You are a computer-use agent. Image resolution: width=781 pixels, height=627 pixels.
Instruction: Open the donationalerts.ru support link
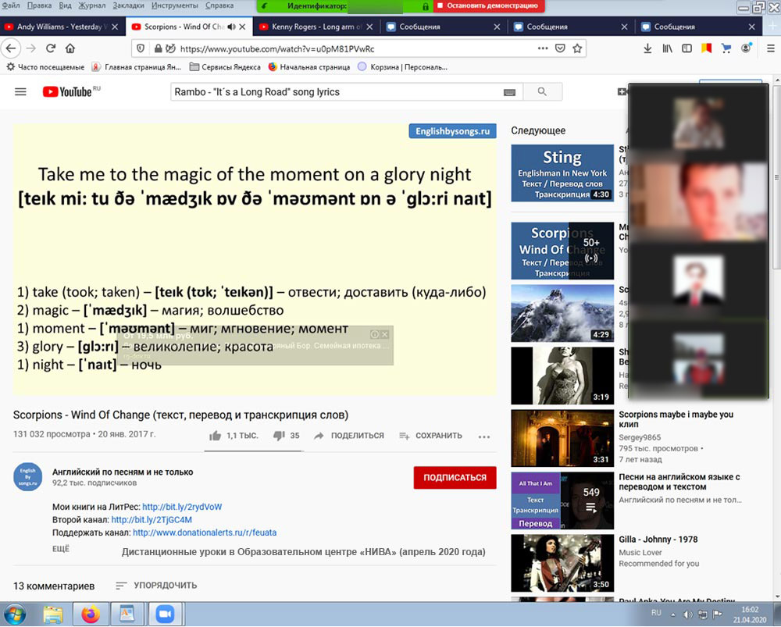tap(205, 533)
